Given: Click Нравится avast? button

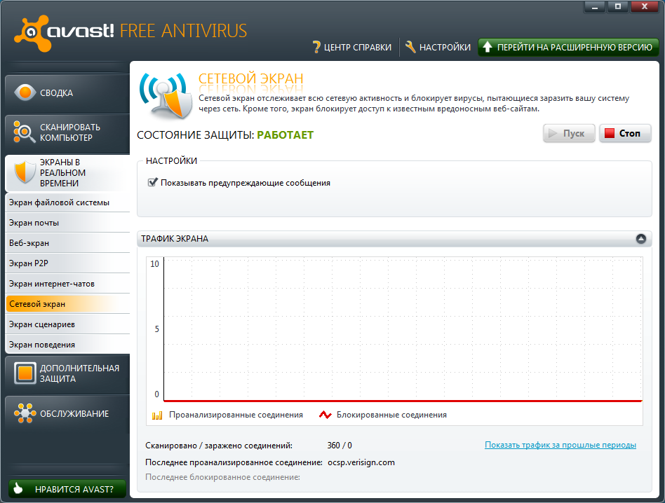Looking at the screenshot, I should [67, 489].
